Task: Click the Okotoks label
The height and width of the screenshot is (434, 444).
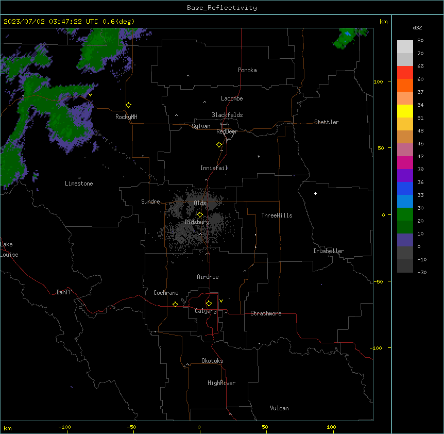Action: tap(212, 361)
